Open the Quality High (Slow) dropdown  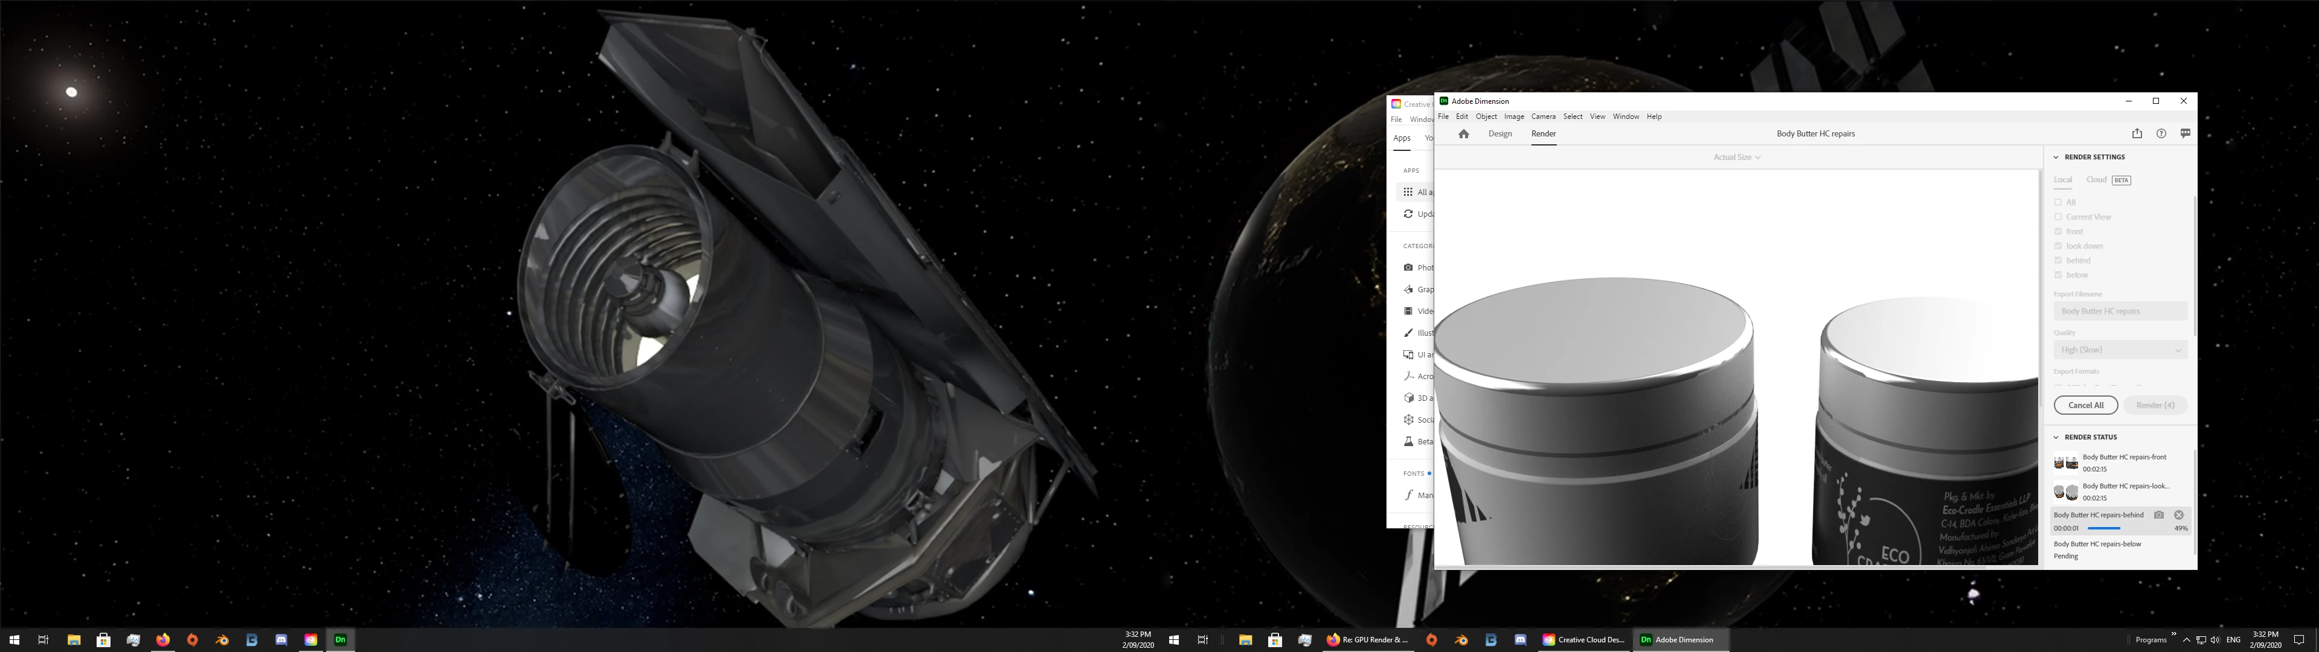2120,350
